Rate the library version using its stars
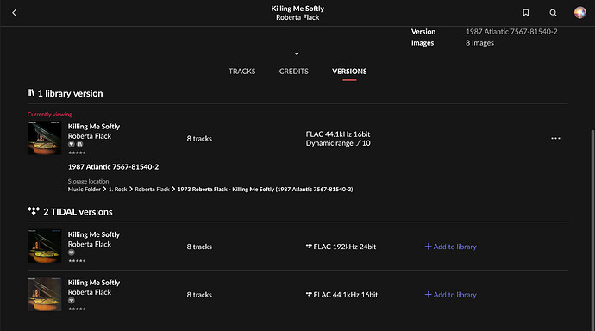This screenshot has width=595, height=331. click(x=77, y=153)
